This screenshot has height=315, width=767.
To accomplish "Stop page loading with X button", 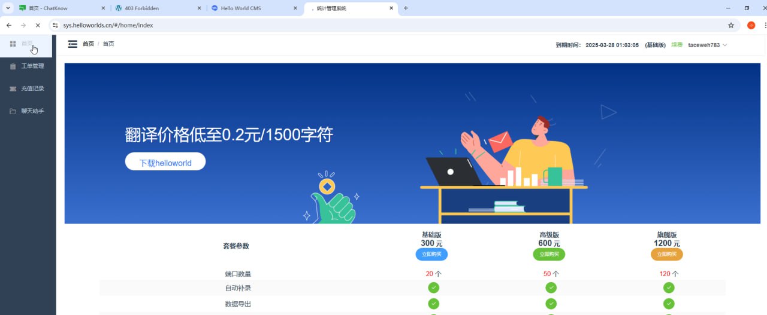I will (38, 25).
